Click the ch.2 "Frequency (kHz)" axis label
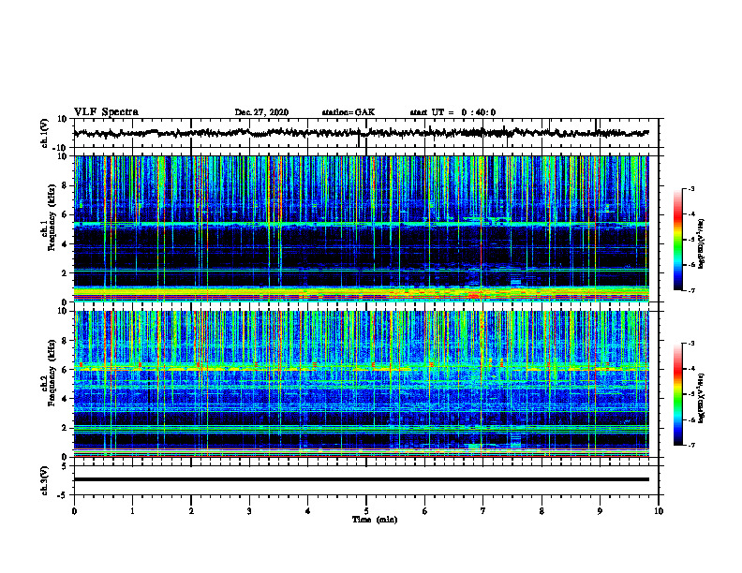The image size is (742, 573). (52, 373)
